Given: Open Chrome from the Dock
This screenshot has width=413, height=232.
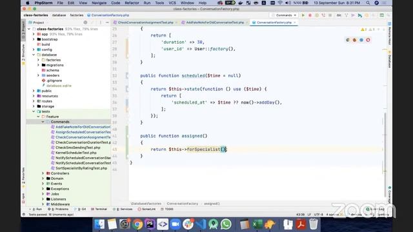Looking at the screenshot, I should point(137,224).
